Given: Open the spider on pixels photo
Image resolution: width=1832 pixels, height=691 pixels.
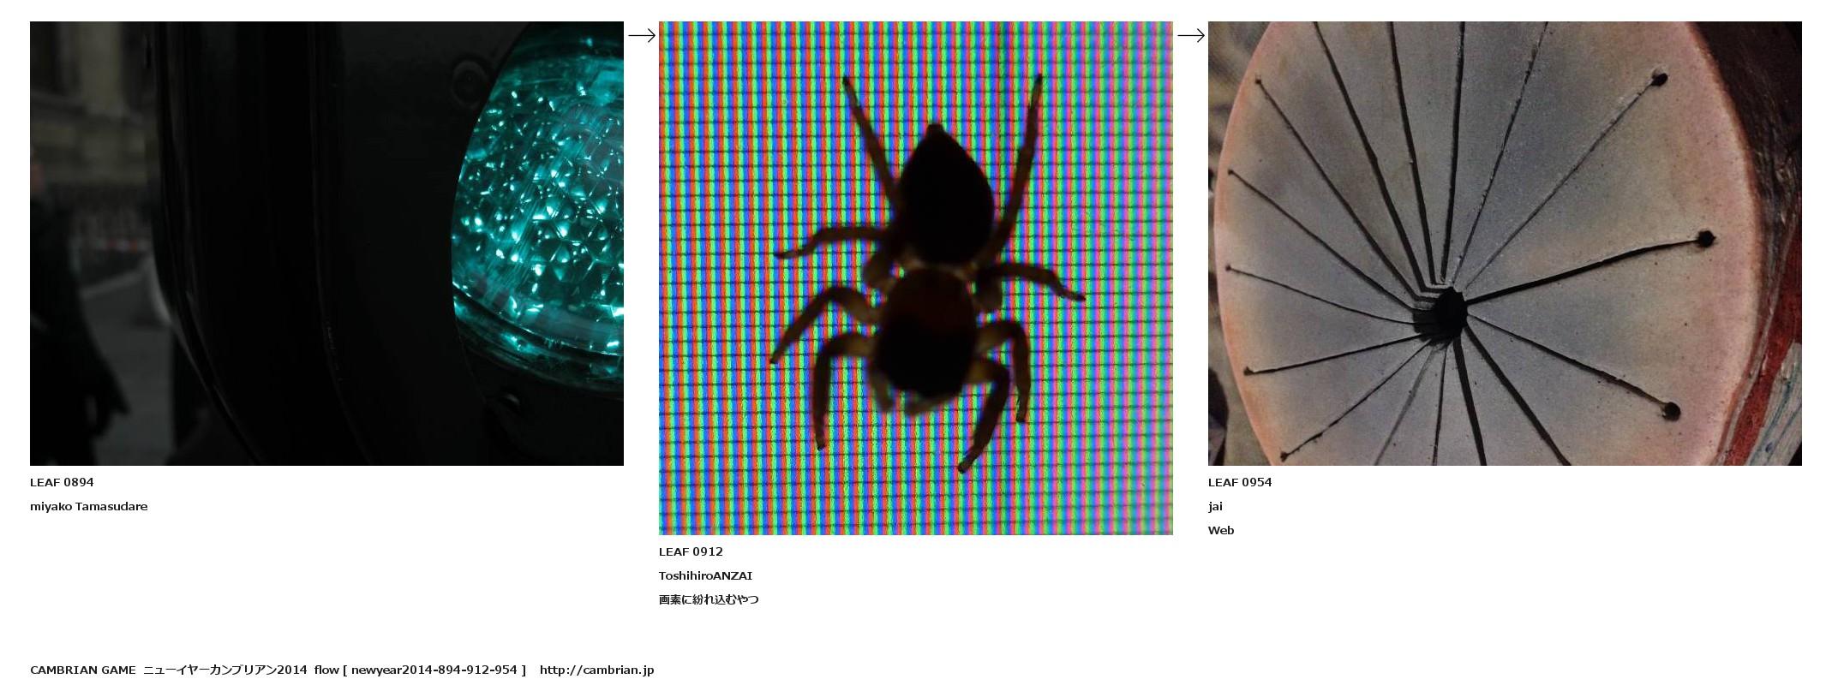Looking at the screenshot, I should coord(915,277).
